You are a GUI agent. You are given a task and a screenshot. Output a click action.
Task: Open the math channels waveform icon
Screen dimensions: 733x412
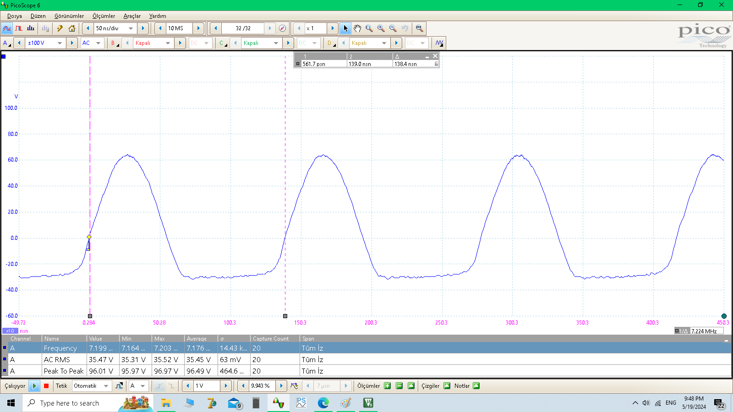439,43
